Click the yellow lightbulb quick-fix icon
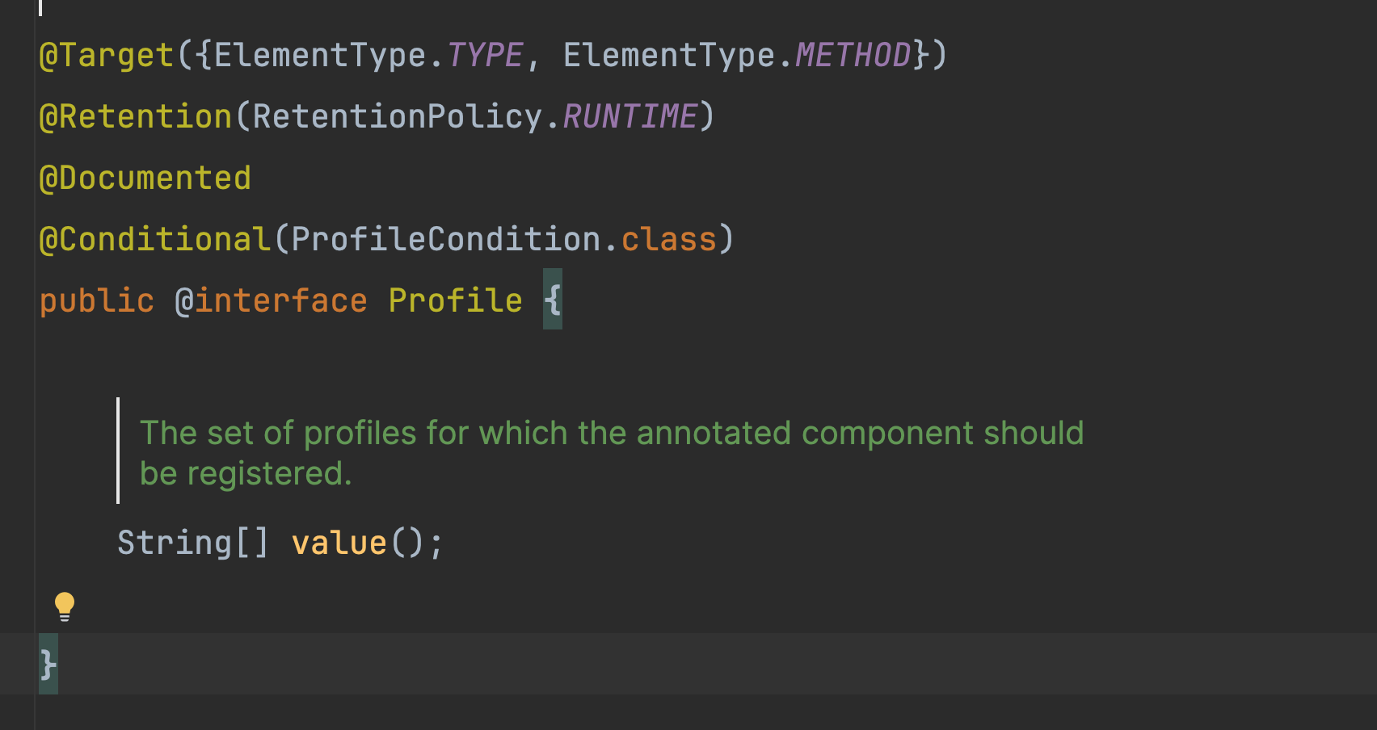 coord(65,606)
